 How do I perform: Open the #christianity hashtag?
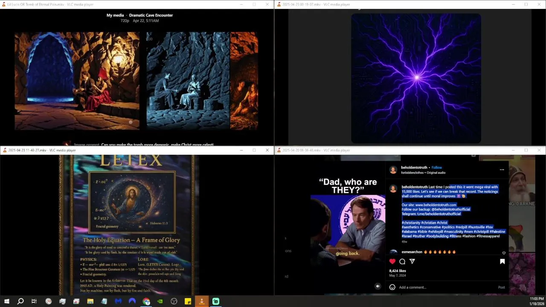[x=411, y=223]
